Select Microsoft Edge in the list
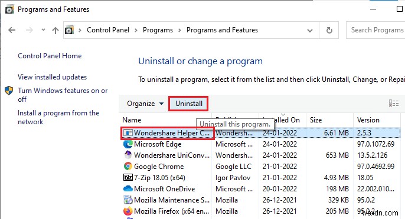This screenshot has width=405, height=219. [158, 144]
